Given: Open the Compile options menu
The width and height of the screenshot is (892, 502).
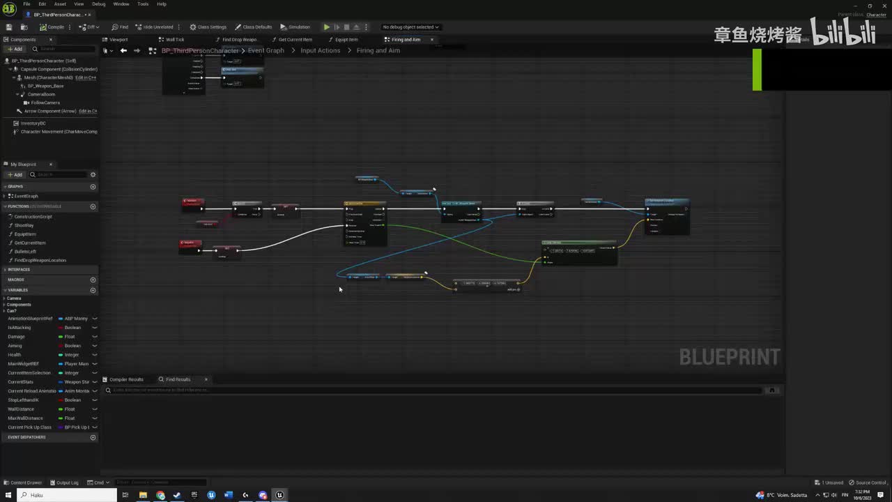Looking at the screenshot, I should [x=70, y=27].
